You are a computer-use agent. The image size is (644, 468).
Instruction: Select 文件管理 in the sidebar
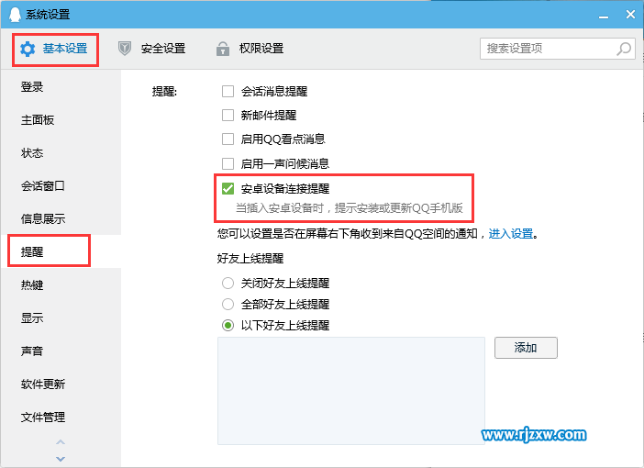[61, 417]
